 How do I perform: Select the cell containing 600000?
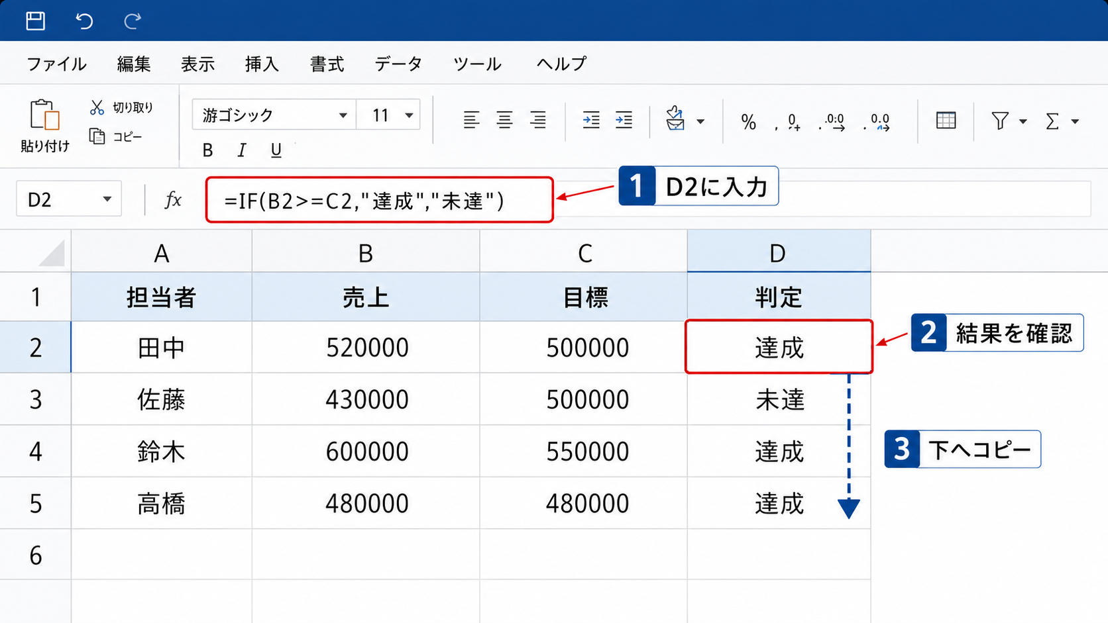point(366,452)
